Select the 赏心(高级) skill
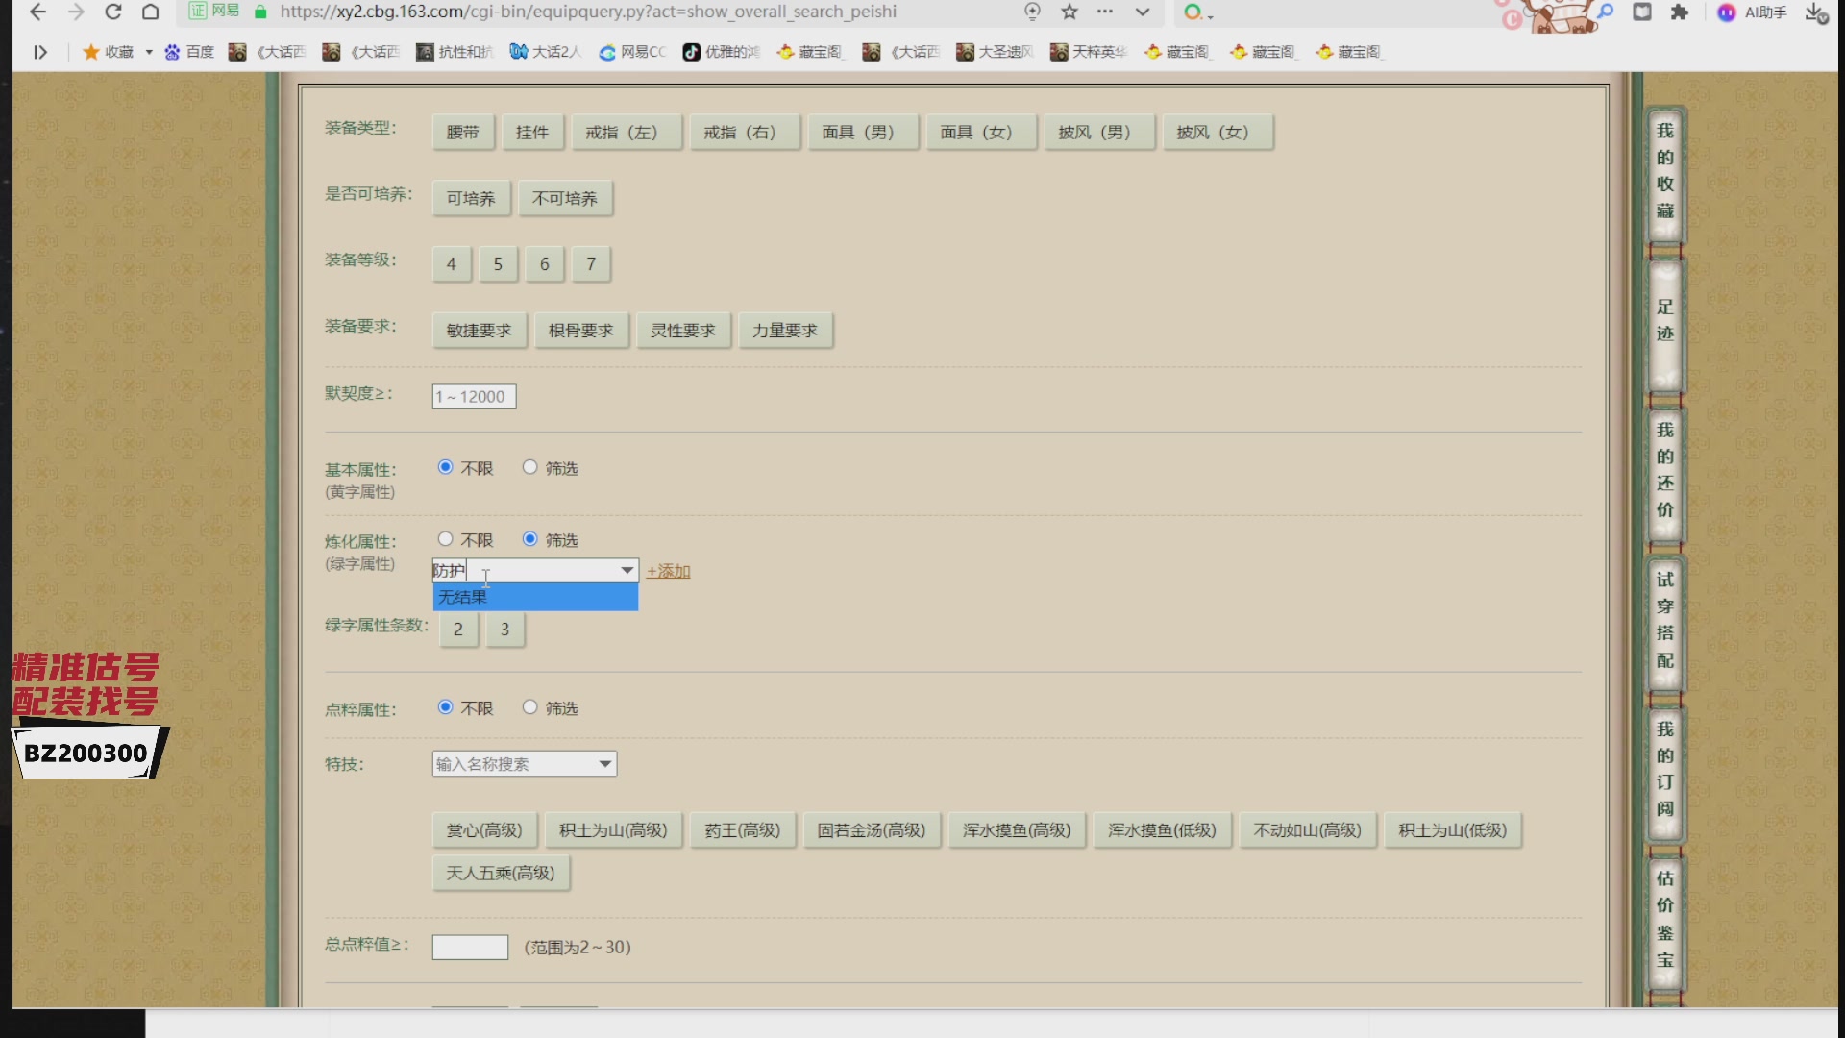This screenshot has width=1845, height=1038. [x=484, y=829]
